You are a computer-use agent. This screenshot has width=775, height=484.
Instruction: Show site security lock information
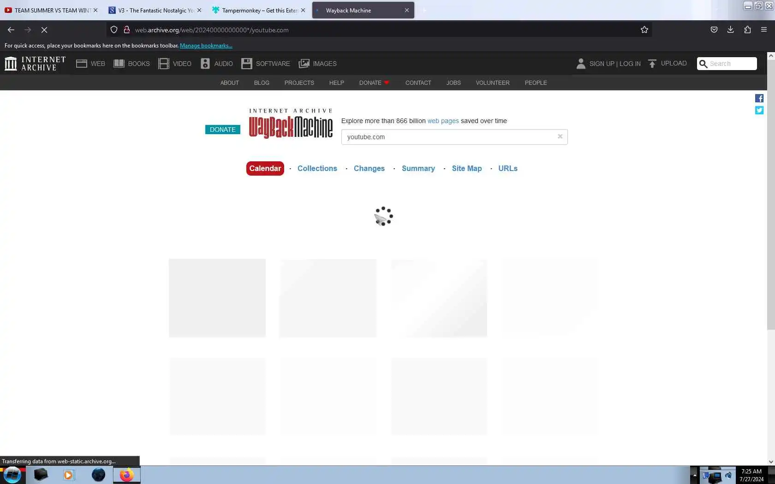tap(126, 30)
